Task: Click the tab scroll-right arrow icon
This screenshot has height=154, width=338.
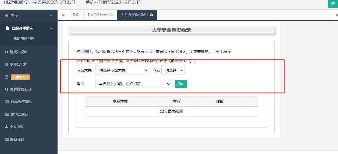Action: point(336,15)
